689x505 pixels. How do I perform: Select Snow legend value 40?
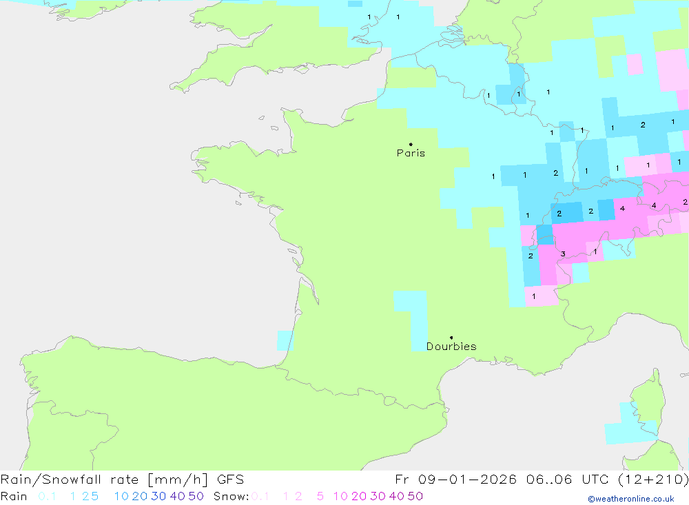(397, 496)
